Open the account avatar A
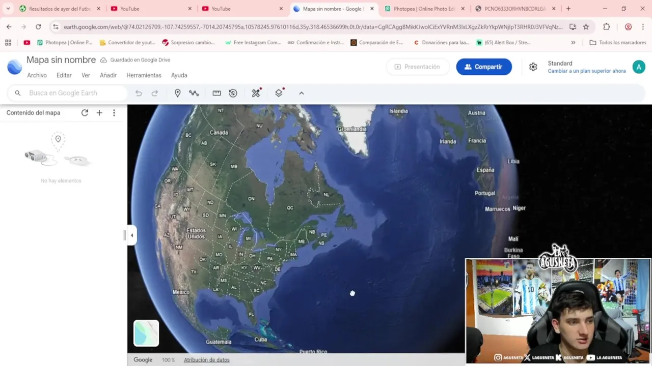652x366 pixels. 639,67
